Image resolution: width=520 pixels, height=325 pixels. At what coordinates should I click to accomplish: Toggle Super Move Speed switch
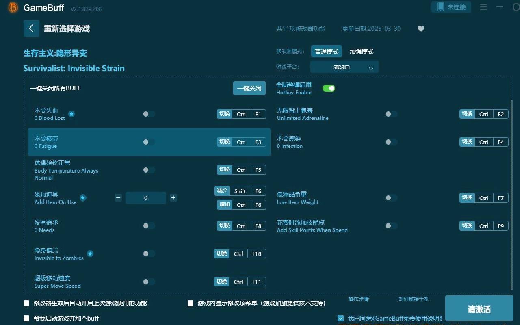(x=149, y=282)
